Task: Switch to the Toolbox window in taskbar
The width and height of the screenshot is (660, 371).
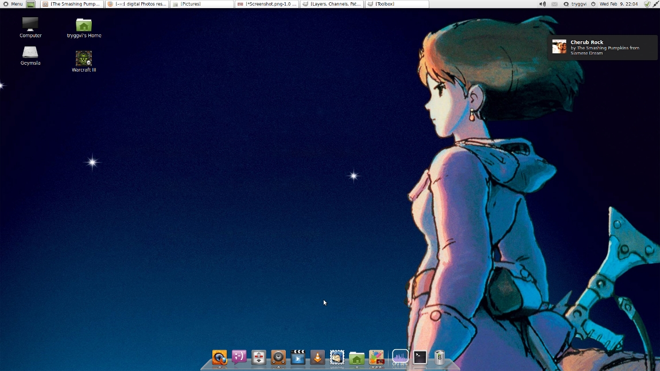Action: coord(397,4)
